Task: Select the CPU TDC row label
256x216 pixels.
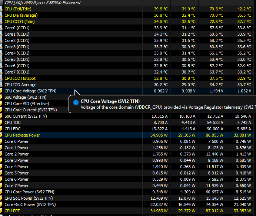Action: (x=13, y=122)
